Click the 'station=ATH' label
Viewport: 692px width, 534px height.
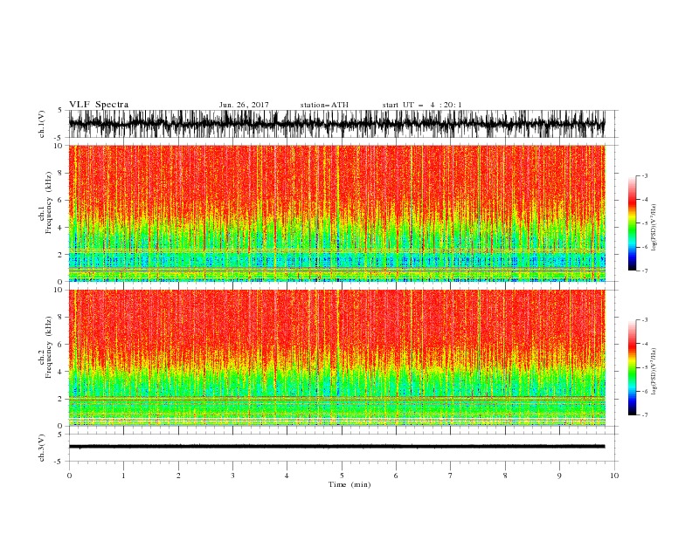tap(324, 105)
